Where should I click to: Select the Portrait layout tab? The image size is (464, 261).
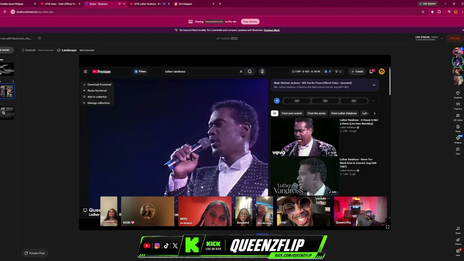[x=28, y=50]
